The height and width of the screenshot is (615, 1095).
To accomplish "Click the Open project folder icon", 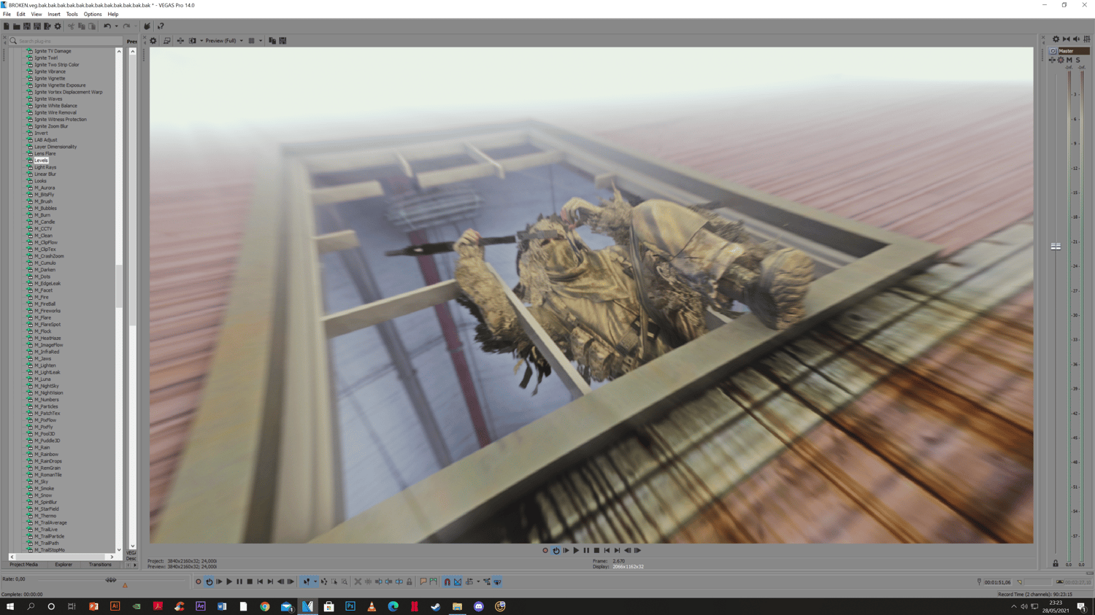I will (x=17, y=26).
